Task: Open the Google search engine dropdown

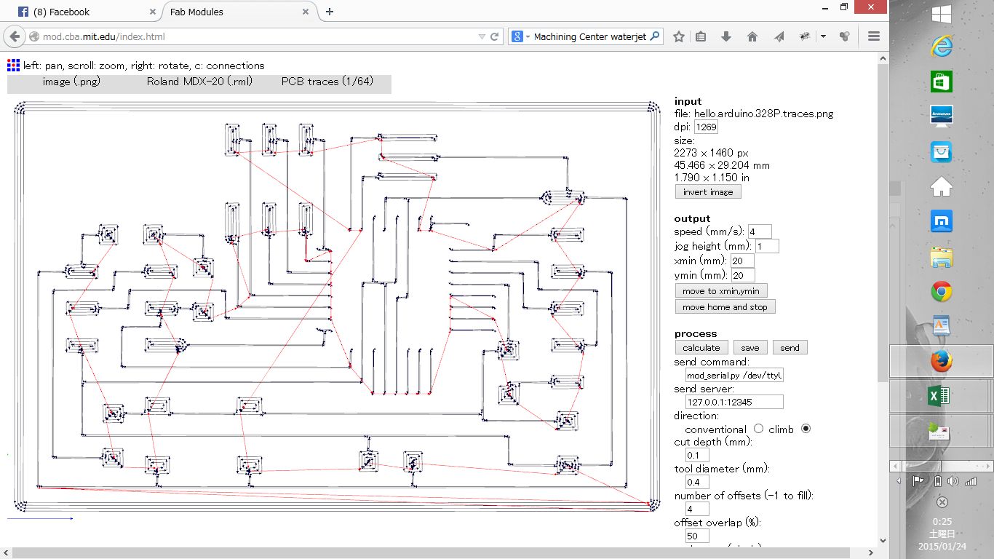Action: (521, 36)
